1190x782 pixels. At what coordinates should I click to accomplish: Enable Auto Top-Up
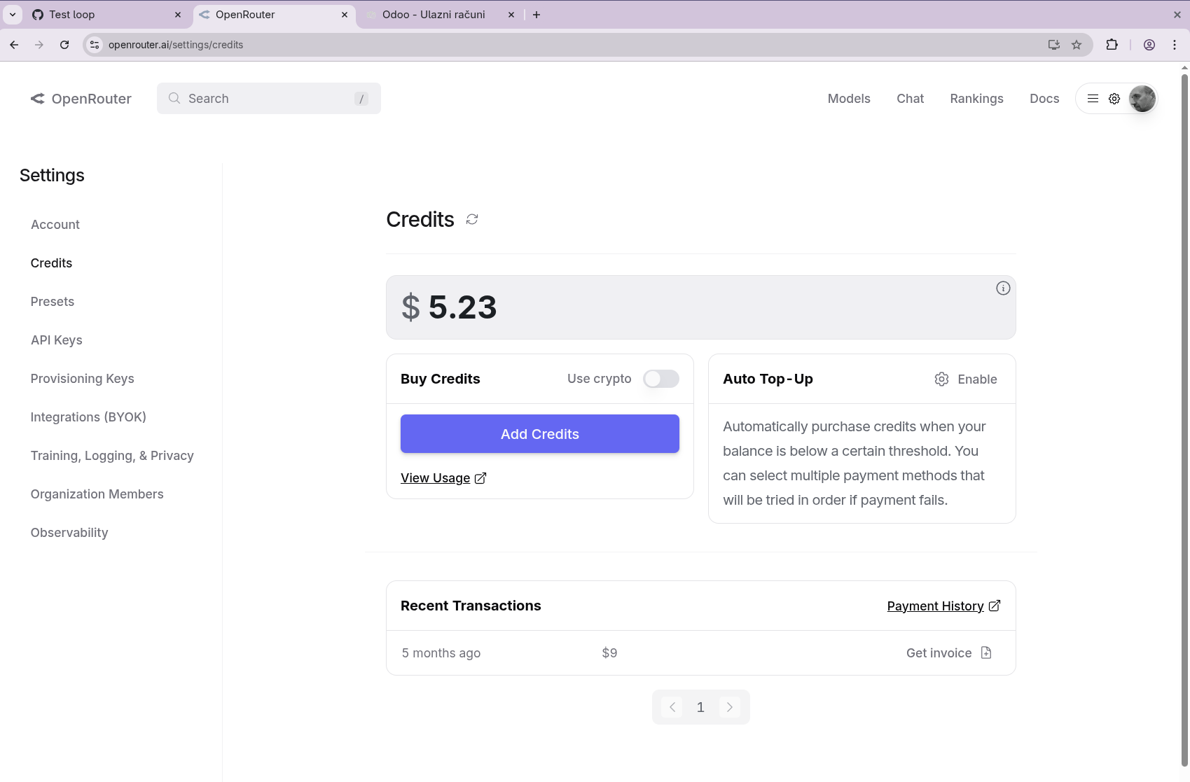(x=965, y=379)
